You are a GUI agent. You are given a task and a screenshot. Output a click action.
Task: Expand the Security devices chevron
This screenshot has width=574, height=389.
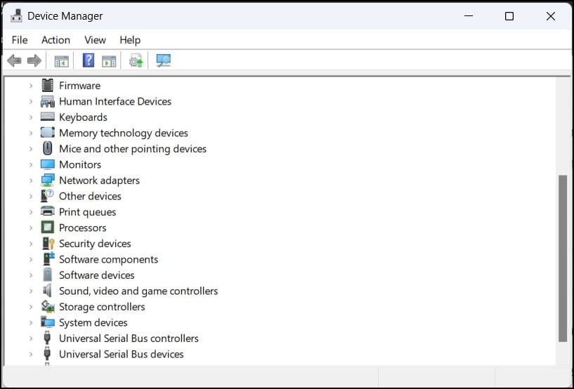pyautogui.click(x=31, y=244)
